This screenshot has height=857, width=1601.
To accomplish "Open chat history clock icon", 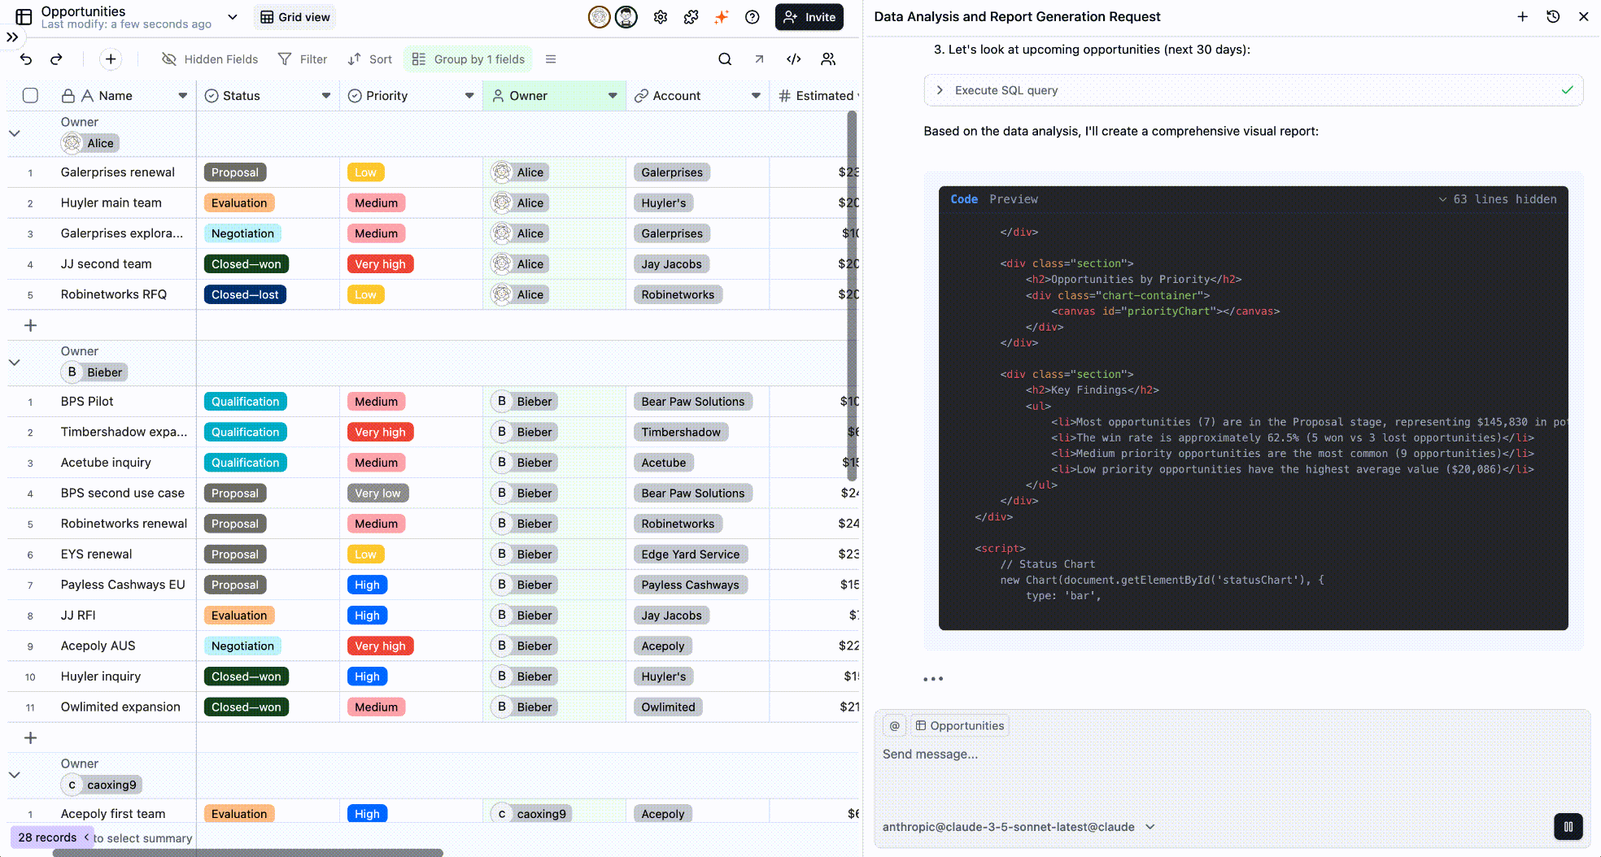I will pyautogui.click(x=1553, y=17).
